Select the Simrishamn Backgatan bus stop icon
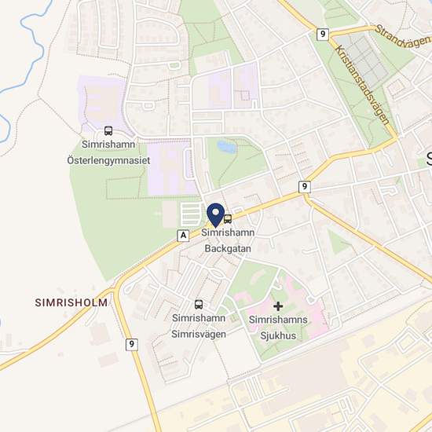The image size is (432, 432). pyautogui.click(x=228, y=219)
